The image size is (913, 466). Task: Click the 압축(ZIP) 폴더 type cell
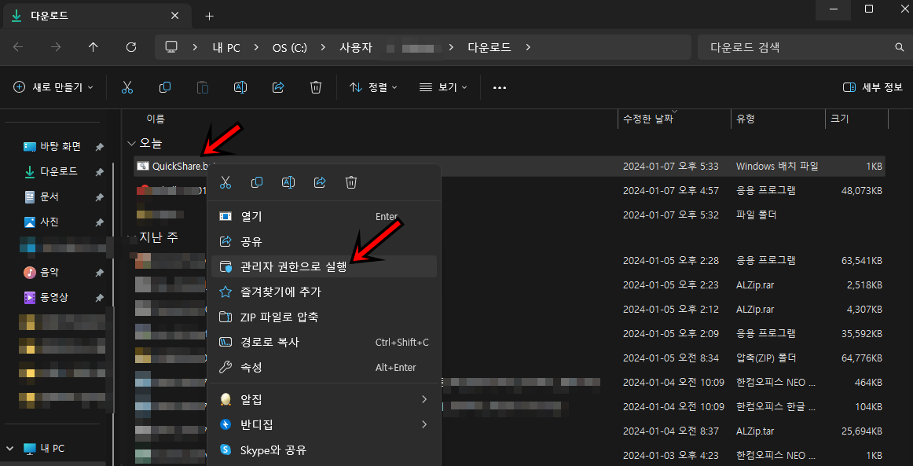766,358
